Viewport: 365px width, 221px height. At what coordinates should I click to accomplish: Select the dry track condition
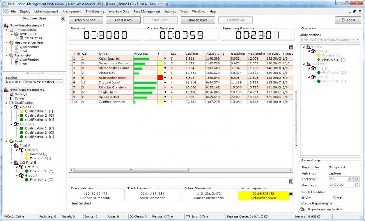click(303, 198)
